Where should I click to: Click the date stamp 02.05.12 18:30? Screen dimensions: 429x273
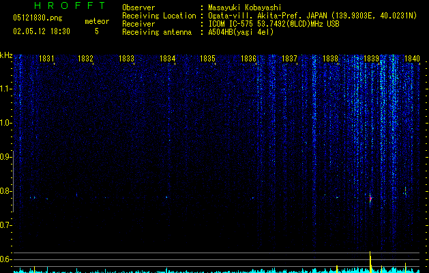click(x=42, y=31)
